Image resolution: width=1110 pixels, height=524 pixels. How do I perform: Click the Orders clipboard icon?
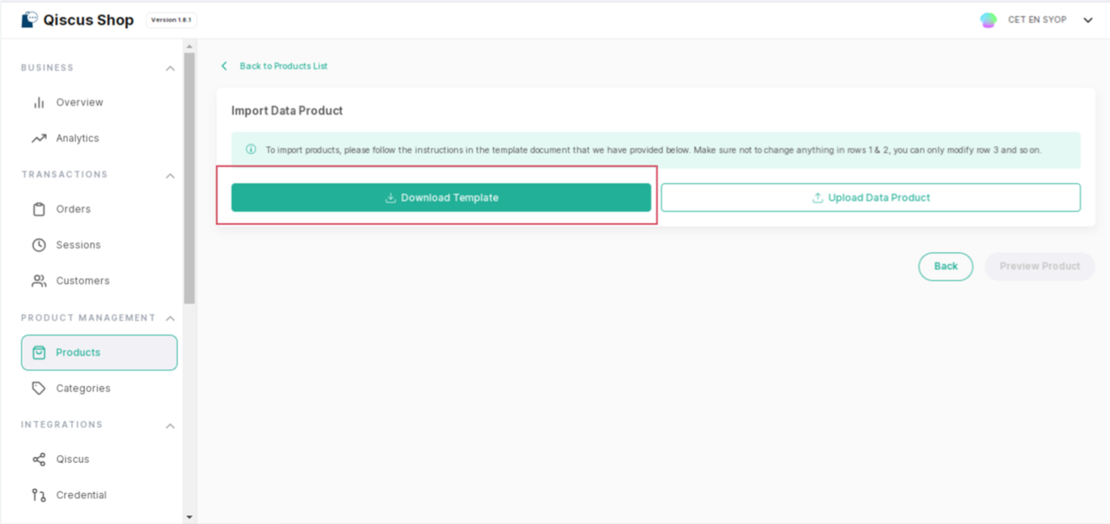(x=39, y=209)
